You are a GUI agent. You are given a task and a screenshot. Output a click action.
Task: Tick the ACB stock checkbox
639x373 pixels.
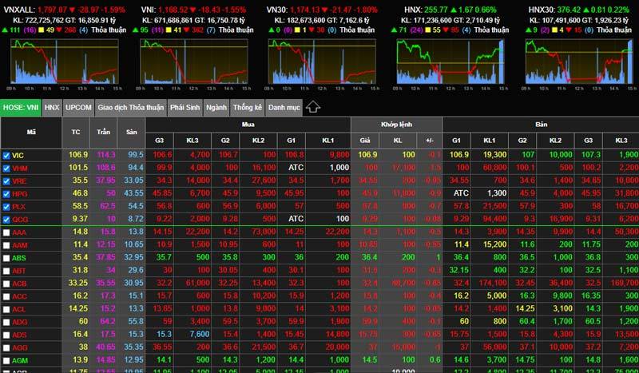(6, 283)
